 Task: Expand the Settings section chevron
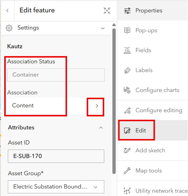click(x=103, y=28)
